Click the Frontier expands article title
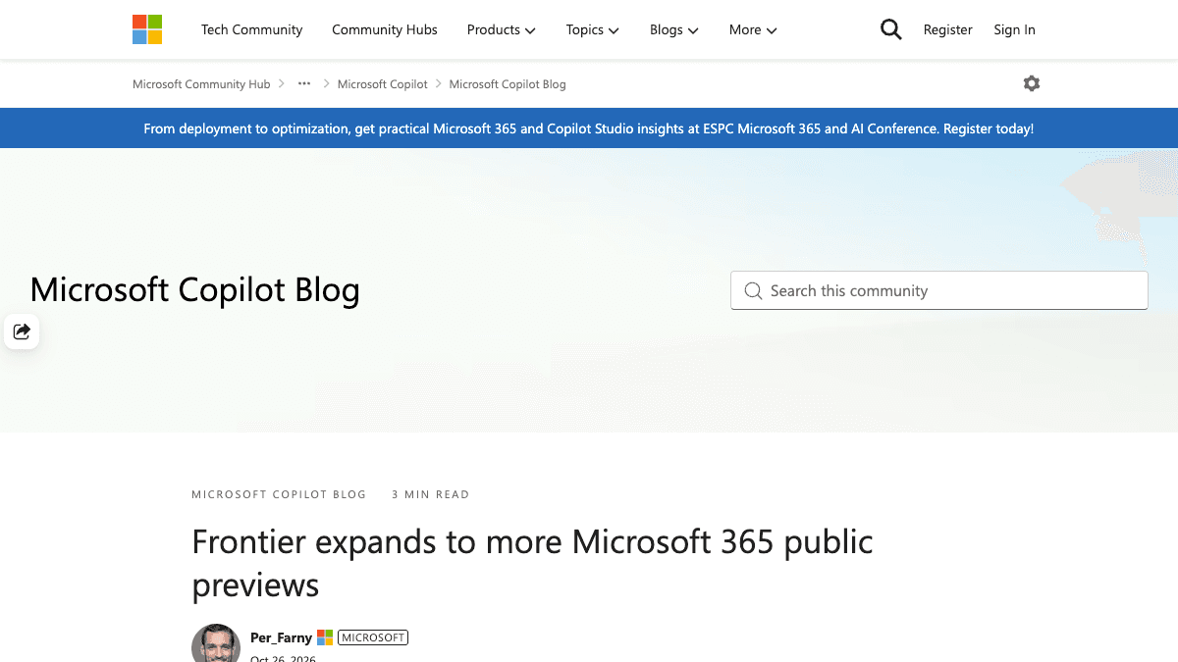Image resolution: width=1178 pixels, height=662 pixels. click(532, 563)
